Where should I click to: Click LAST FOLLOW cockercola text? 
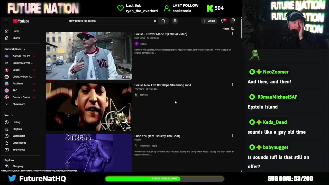click(x=185, y=8)
